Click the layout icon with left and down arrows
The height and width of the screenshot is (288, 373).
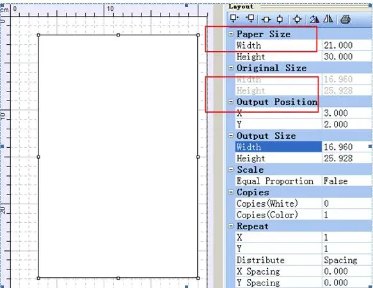click(250, 19)
